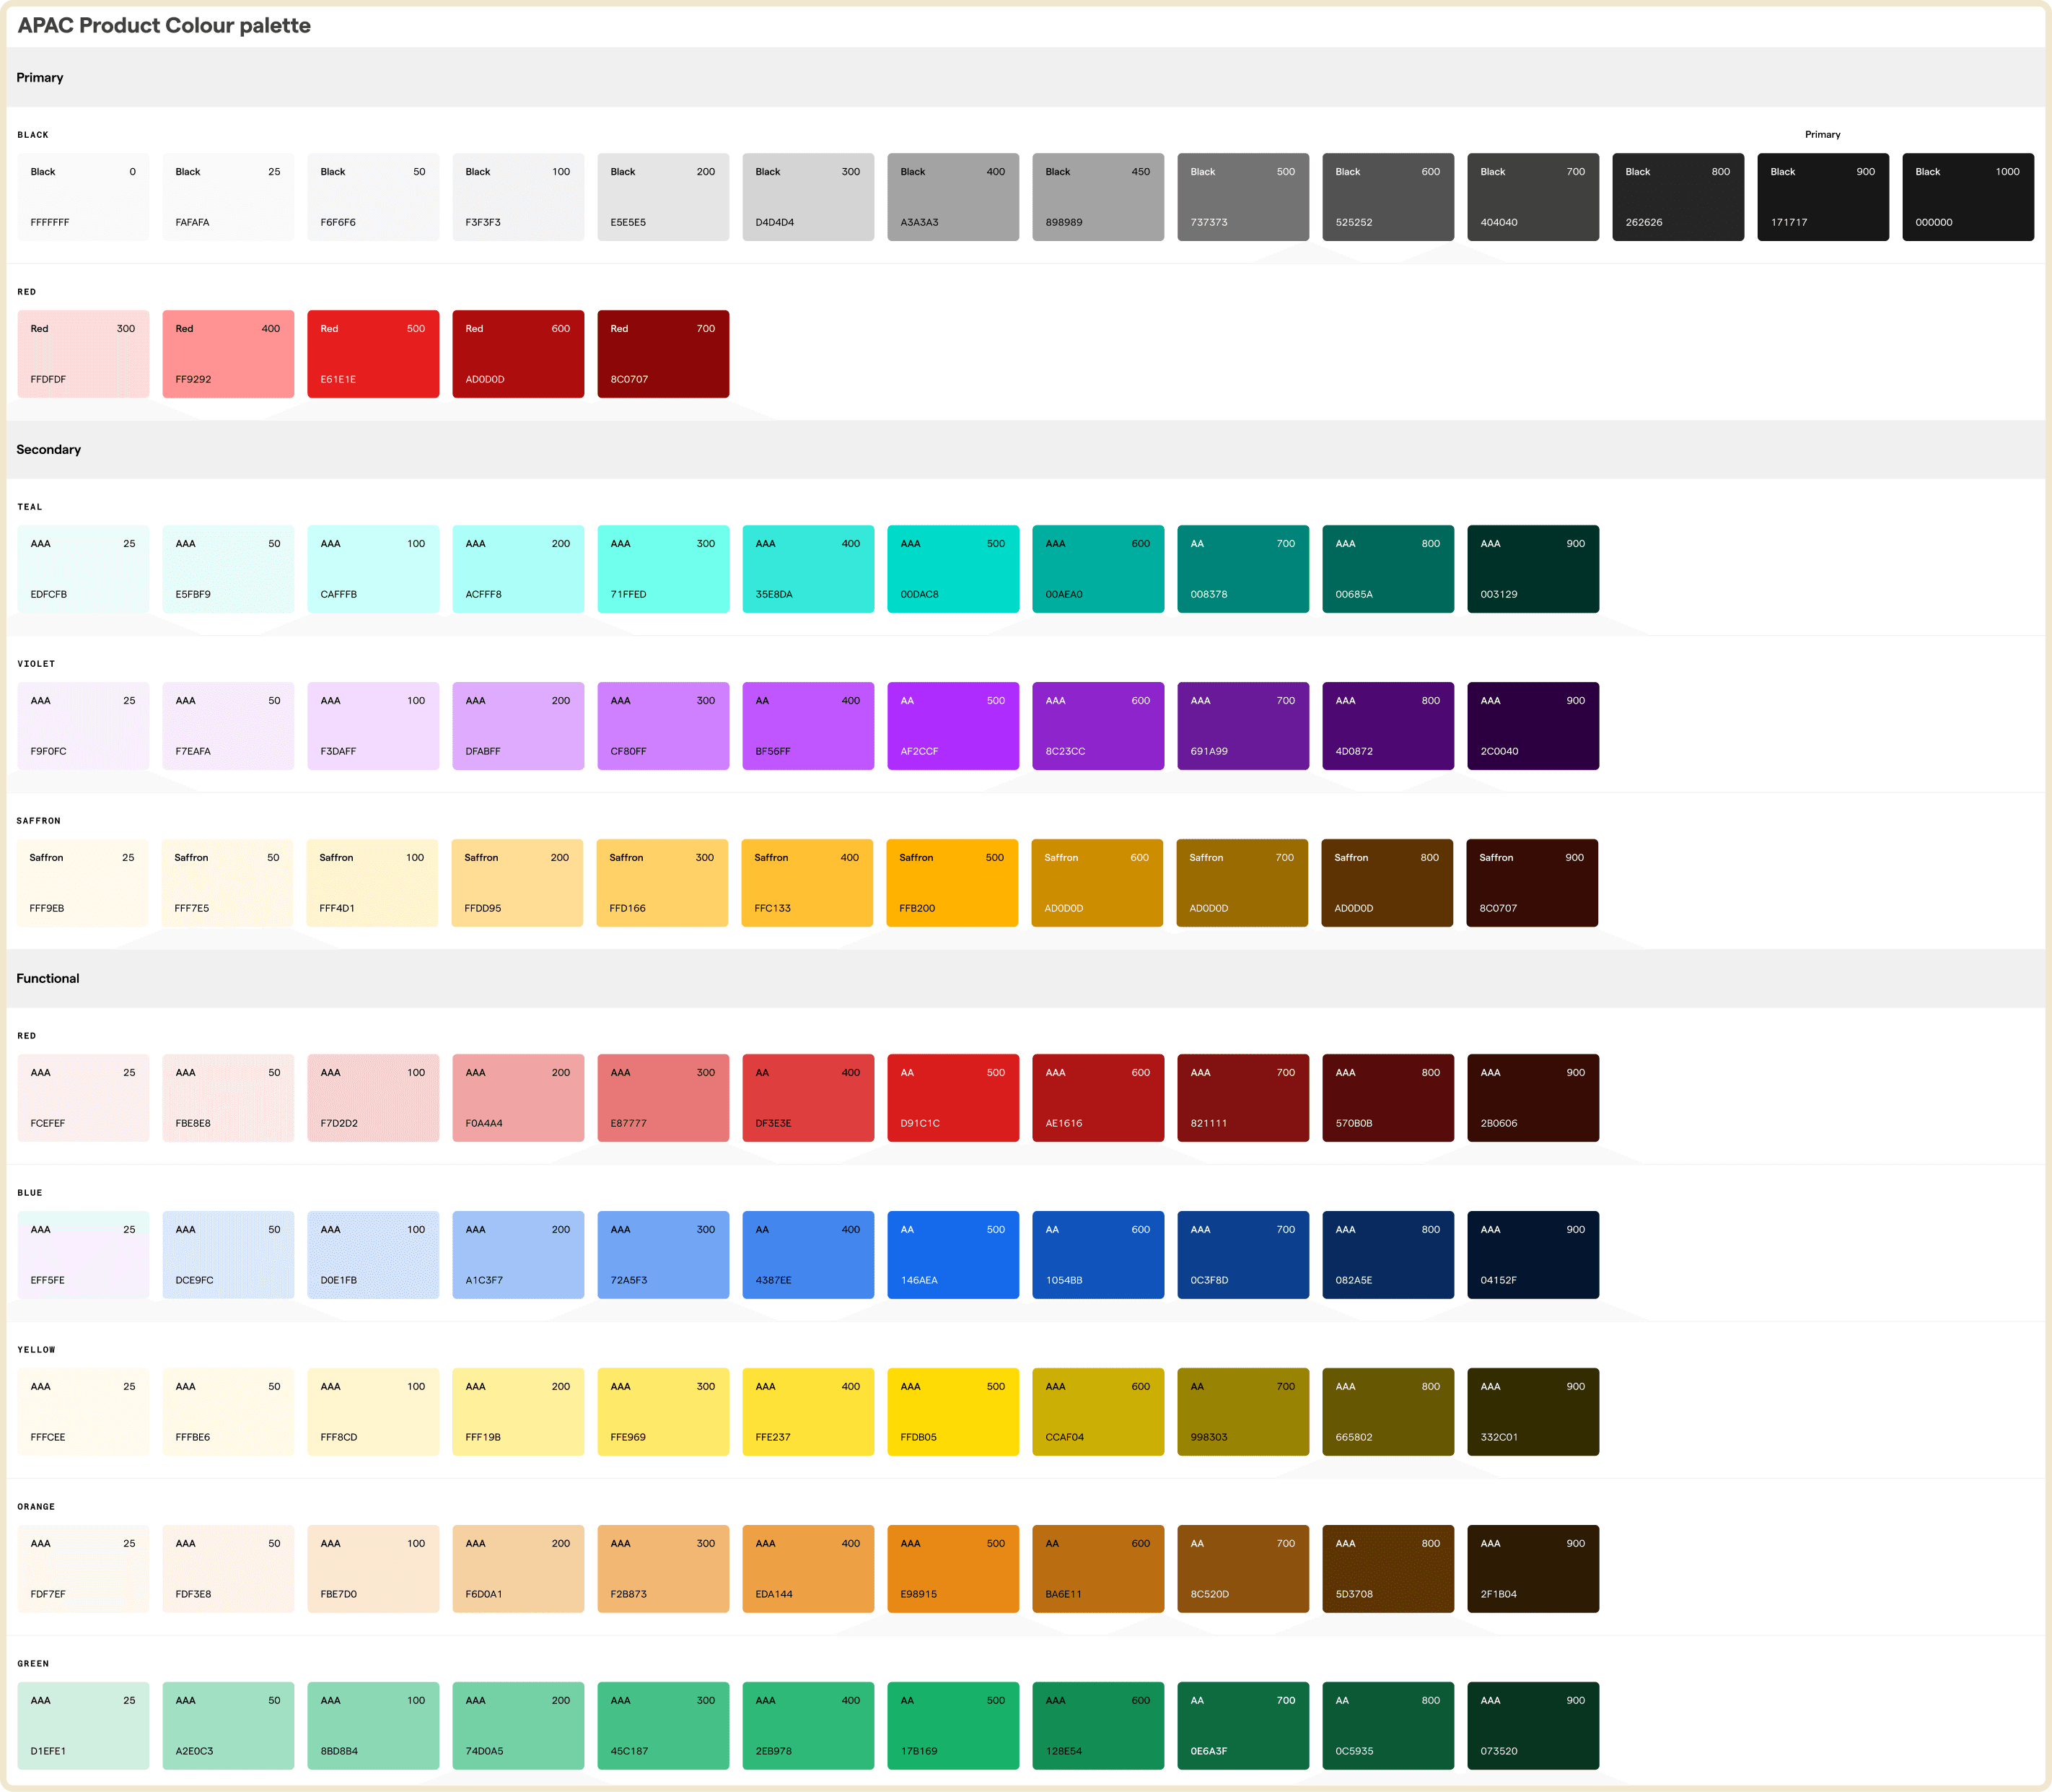Click the Secondary section header

point(49,450)
